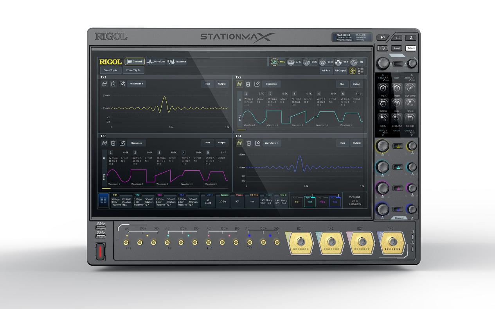Select the OSC mode icon
This screenshot has height=309, width=495.
[x=307, y=62]
